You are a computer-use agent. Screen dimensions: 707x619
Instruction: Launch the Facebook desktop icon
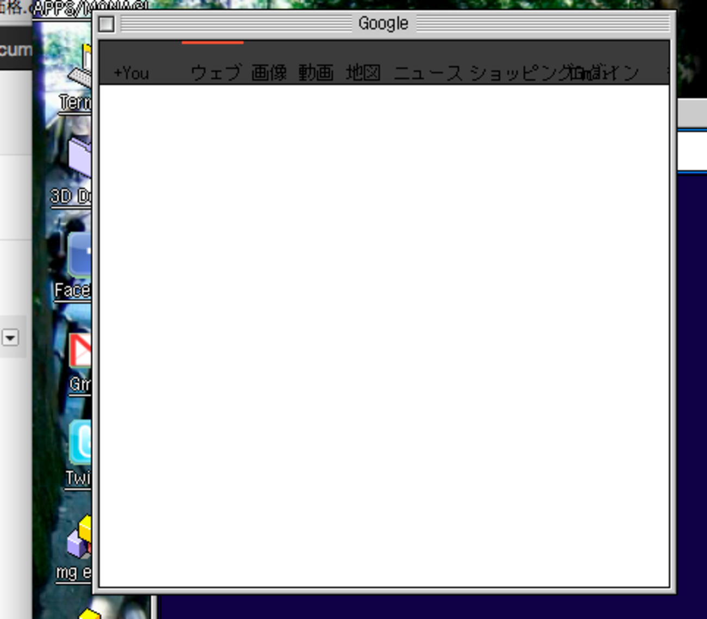click(80, 255)
